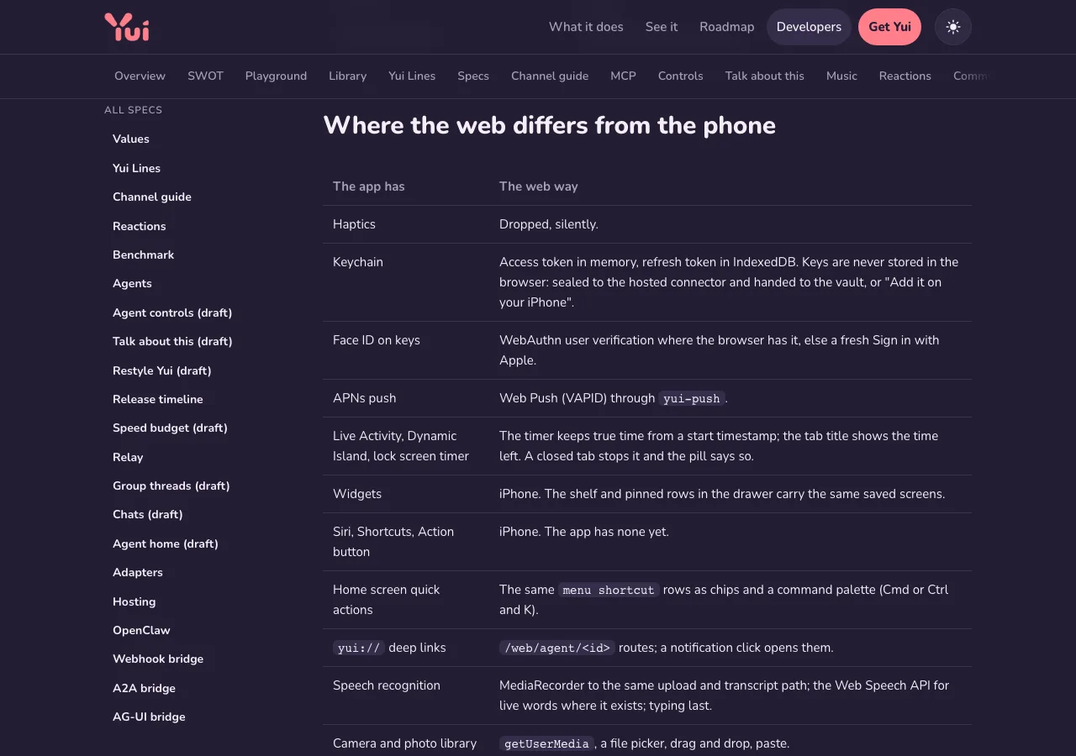Click the getUserMedia code snippet

[547, 743]
